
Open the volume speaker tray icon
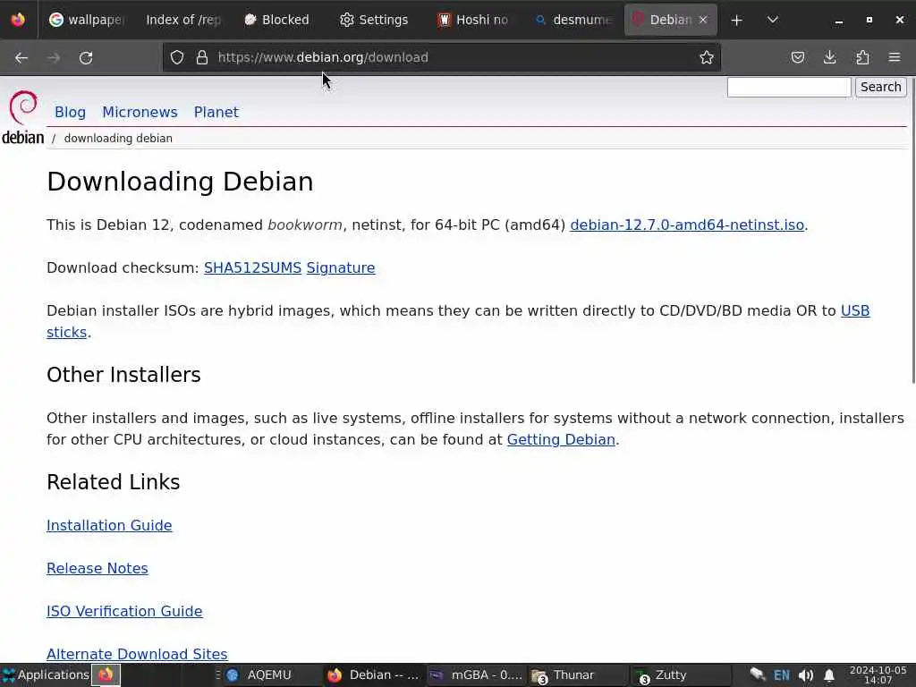[x=806, y=675]
